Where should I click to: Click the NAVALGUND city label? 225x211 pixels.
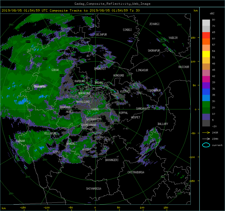(83, 102)
